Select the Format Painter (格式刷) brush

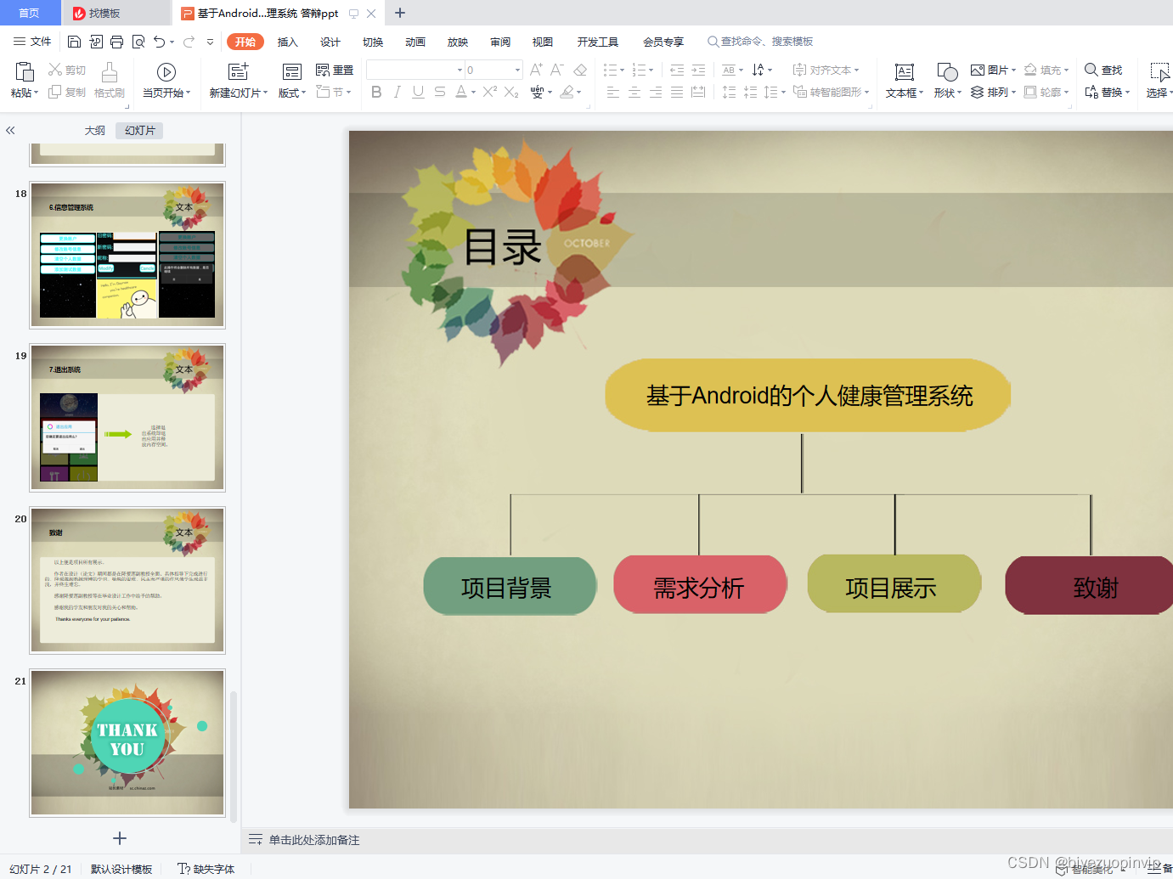pos(110,71)
